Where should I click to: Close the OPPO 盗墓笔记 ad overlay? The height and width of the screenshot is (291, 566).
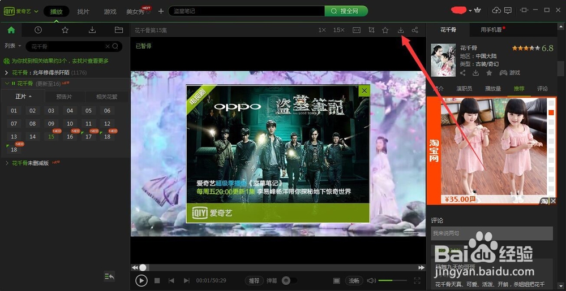point(364,91)
